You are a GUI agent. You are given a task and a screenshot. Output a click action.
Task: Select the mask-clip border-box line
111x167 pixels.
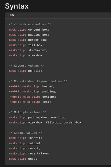28,40
